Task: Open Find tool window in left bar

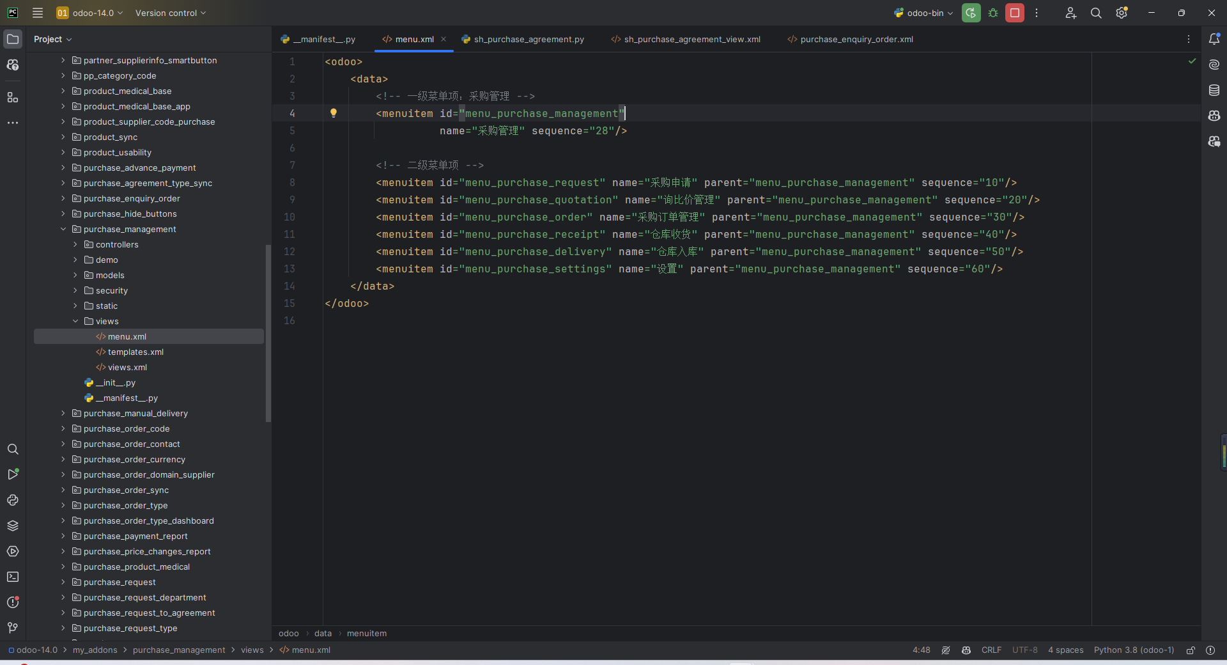Action: (13, 449)
